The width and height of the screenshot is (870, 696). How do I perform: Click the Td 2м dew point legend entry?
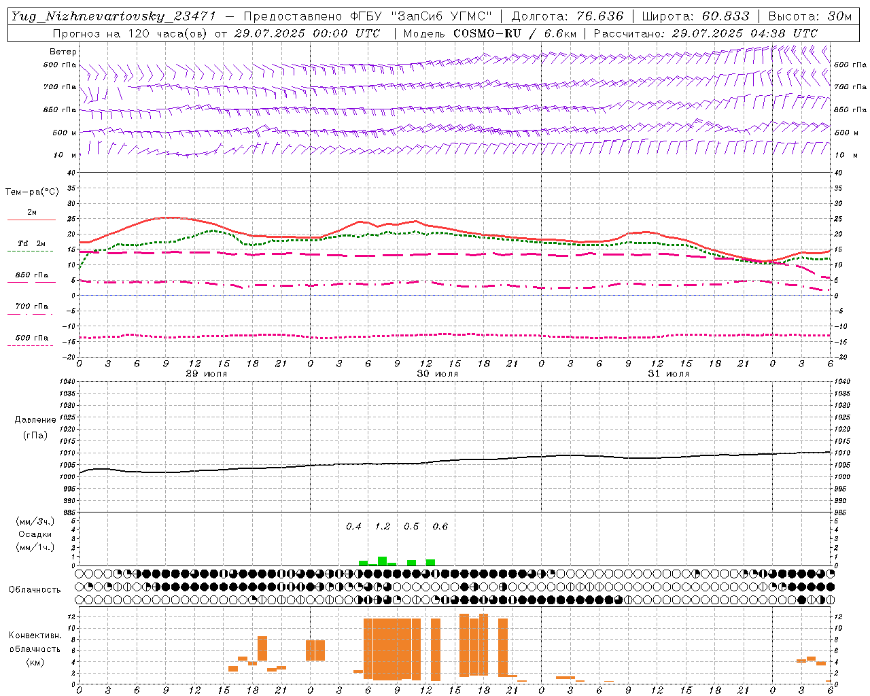[x=31, y=243]
